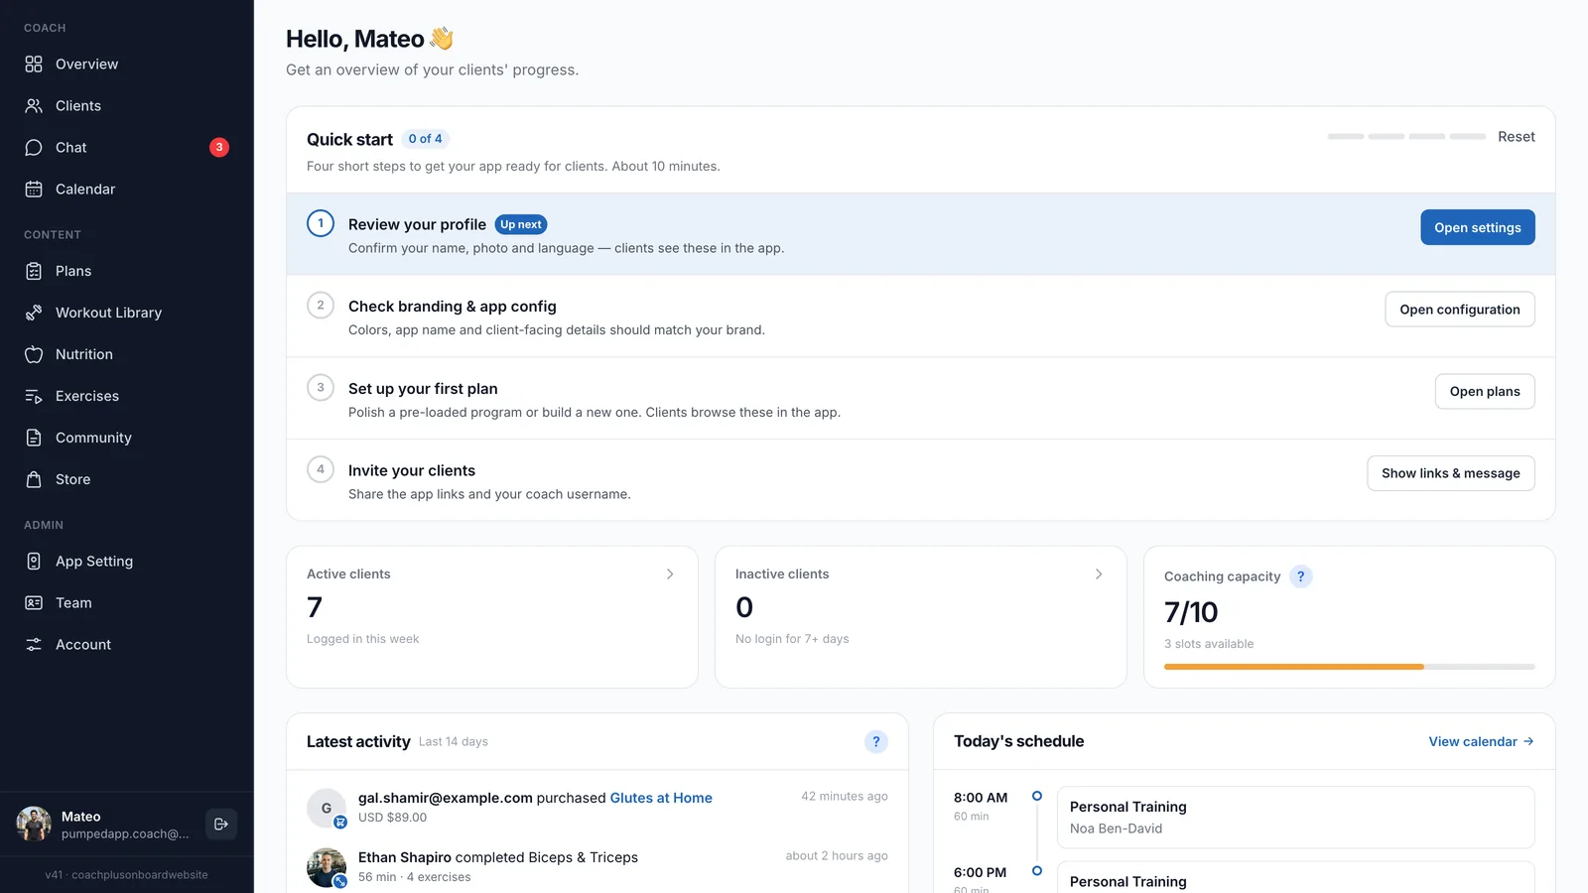
Task: Expand the Active clients card chevron
Action: pos(670,574)
